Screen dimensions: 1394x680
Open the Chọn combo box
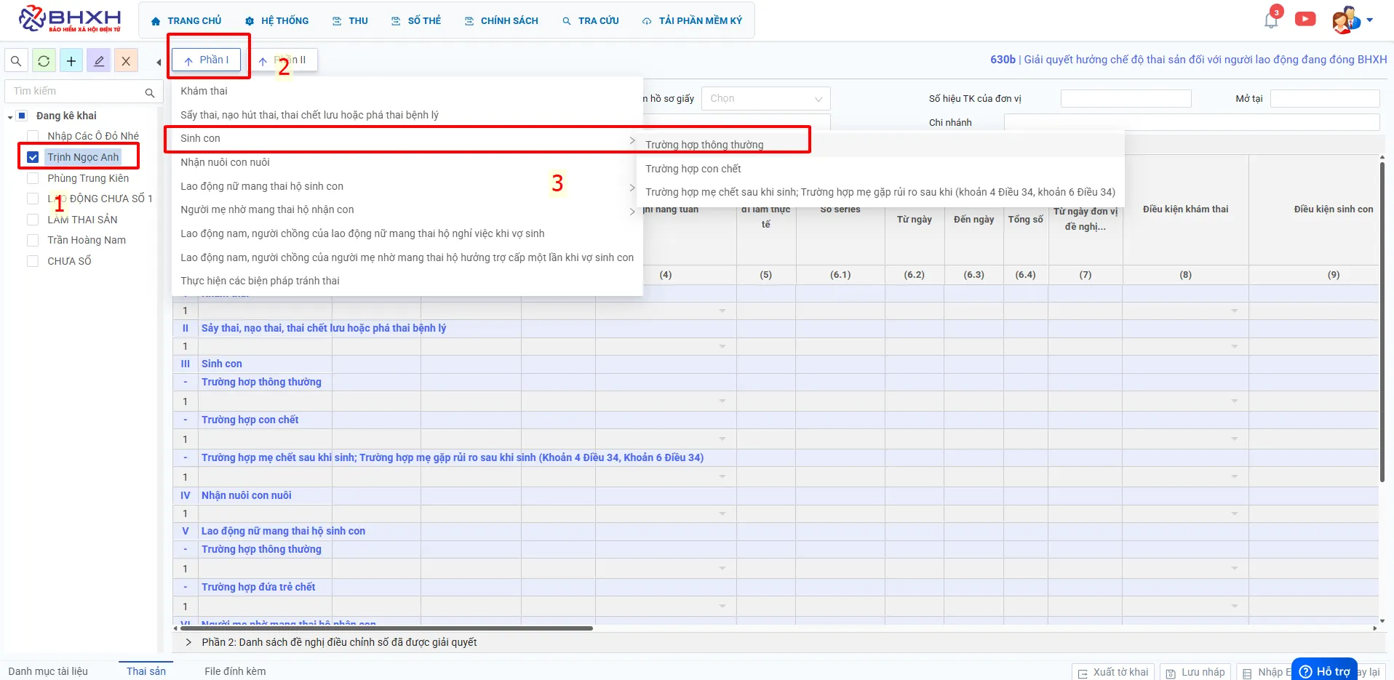click(765, 99)
